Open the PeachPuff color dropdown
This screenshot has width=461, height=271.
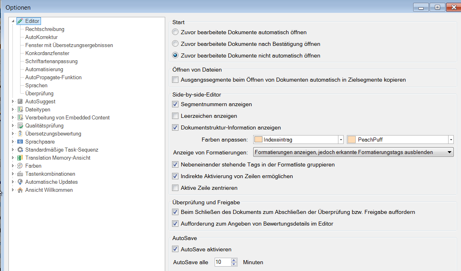click(x=451, y=140)
